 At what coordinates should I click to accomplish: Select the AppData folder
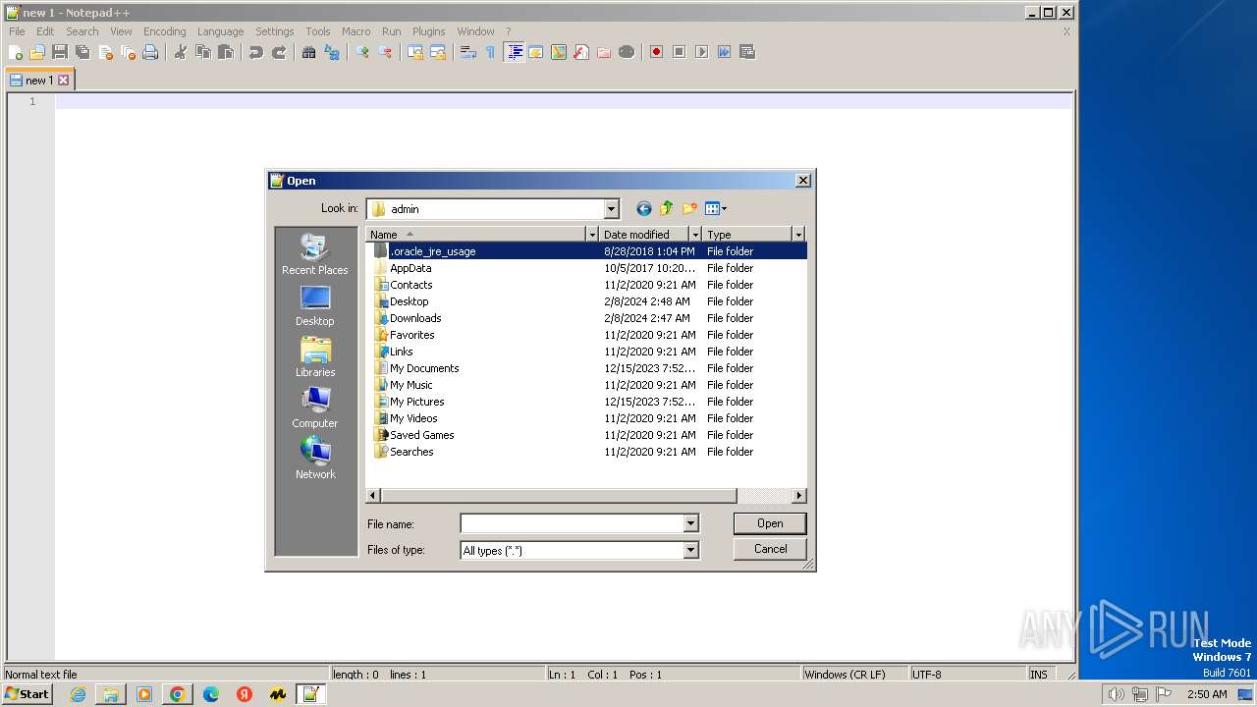410,268
